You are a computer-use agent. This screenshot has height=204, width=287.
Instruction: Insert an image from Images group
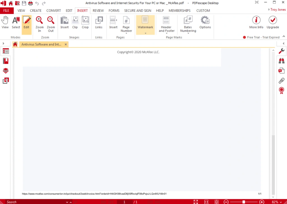coord(64,23)
